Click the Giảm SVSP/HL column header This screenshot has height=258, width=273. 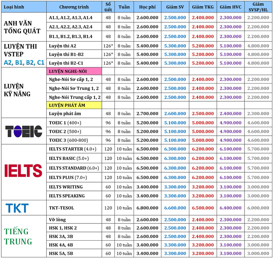click(x=258, y=7)
